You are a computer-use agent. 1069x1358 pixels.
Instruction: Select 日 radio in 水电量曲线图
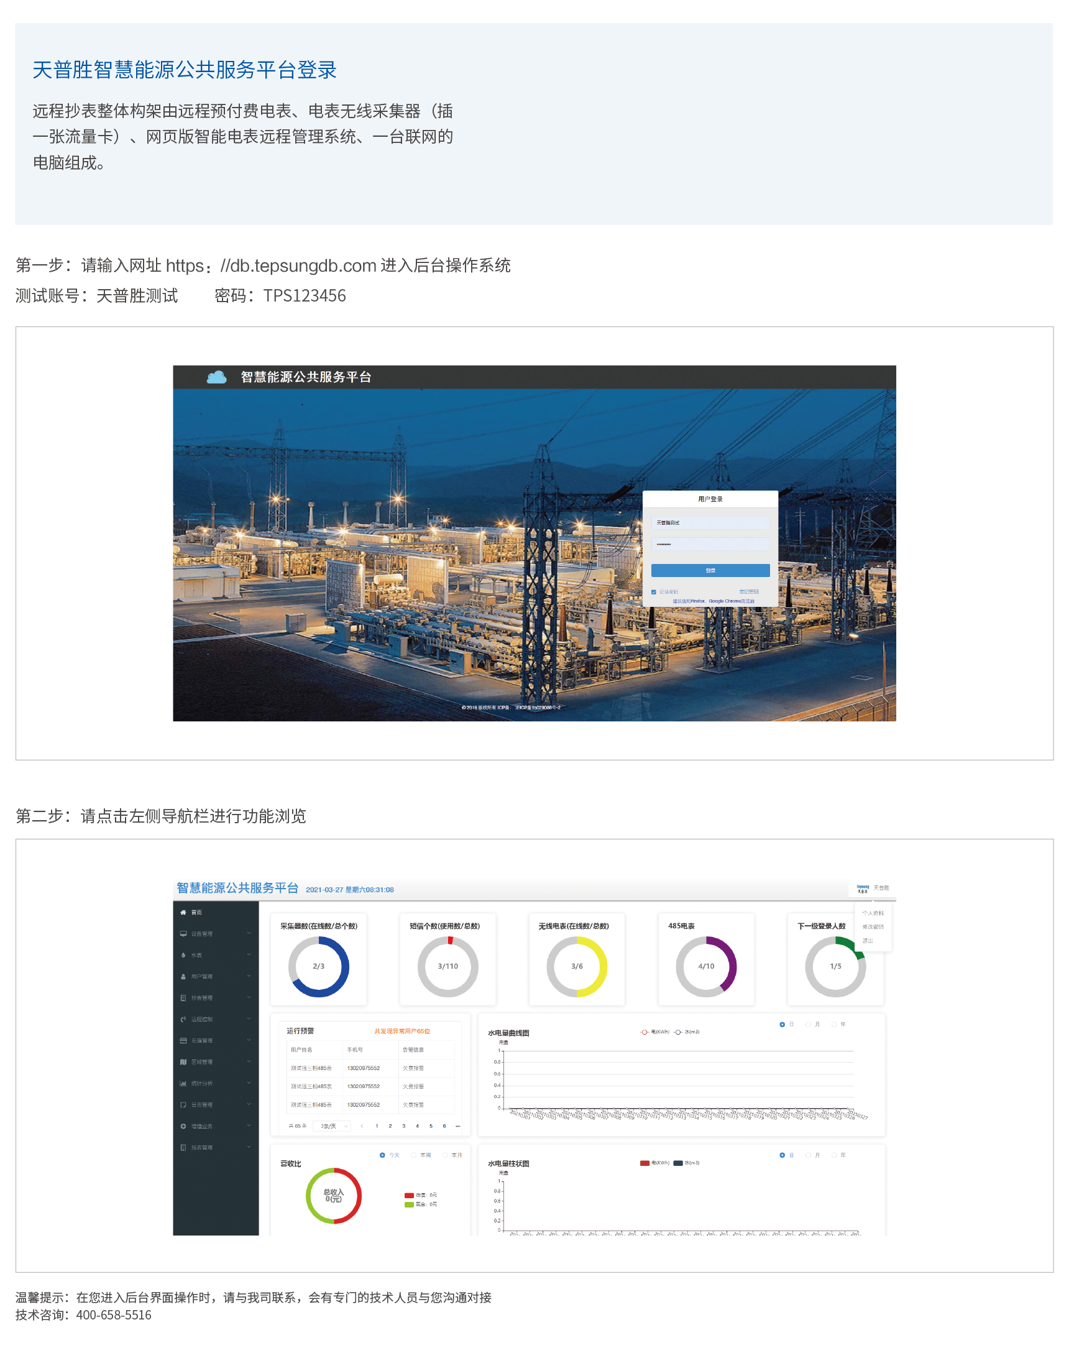pyautogui.click(x=782, y=1024)
